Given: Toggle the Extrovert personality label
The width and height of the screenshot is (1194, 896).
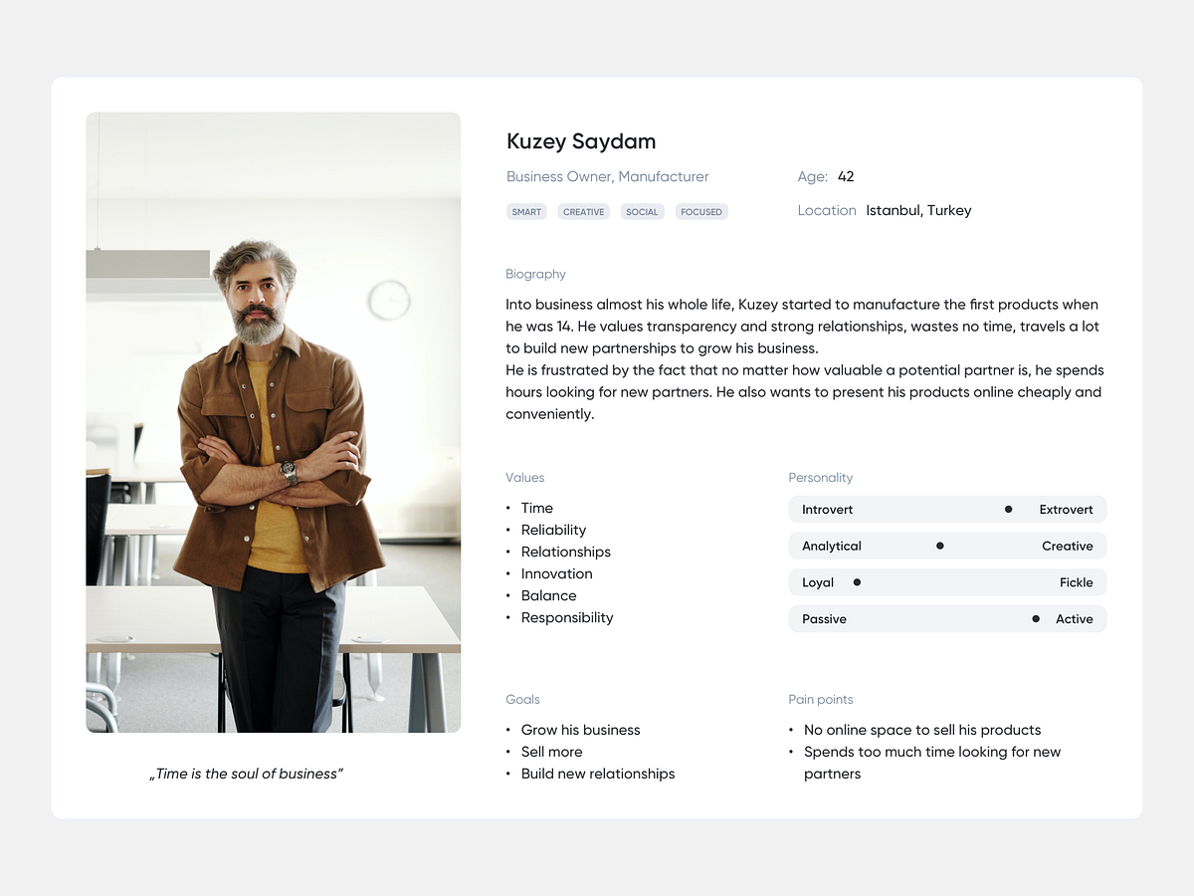Looking at the screenshot, I should point(1065,509).
